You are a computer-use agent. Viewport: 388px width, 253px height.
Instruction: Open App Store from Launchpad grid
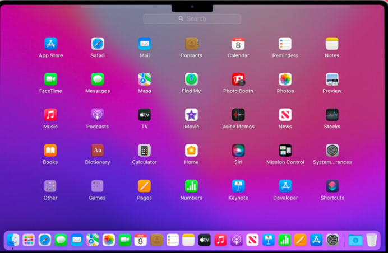point(50,44)
